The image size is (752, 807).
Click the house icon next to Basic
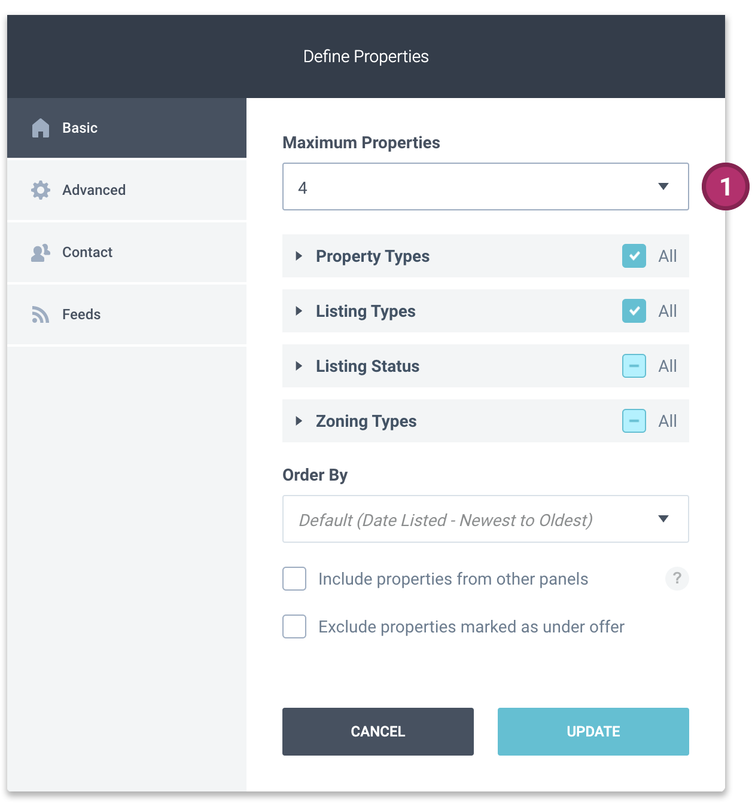pos(41,128)
